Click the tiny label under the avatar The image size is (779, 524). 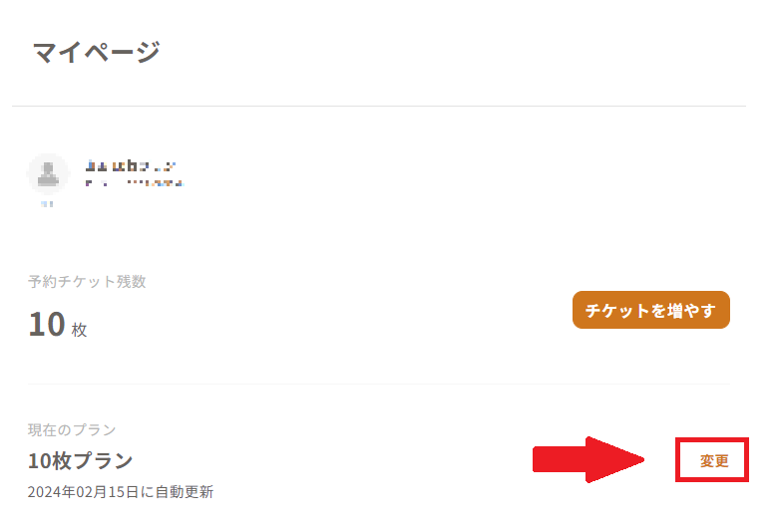[47, 204]
